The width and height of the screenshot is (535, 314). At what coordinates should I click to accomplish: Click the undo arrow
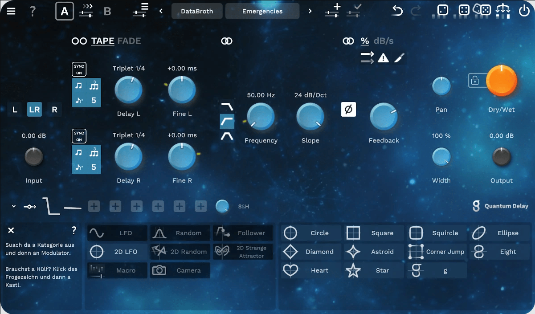point(397,11)
